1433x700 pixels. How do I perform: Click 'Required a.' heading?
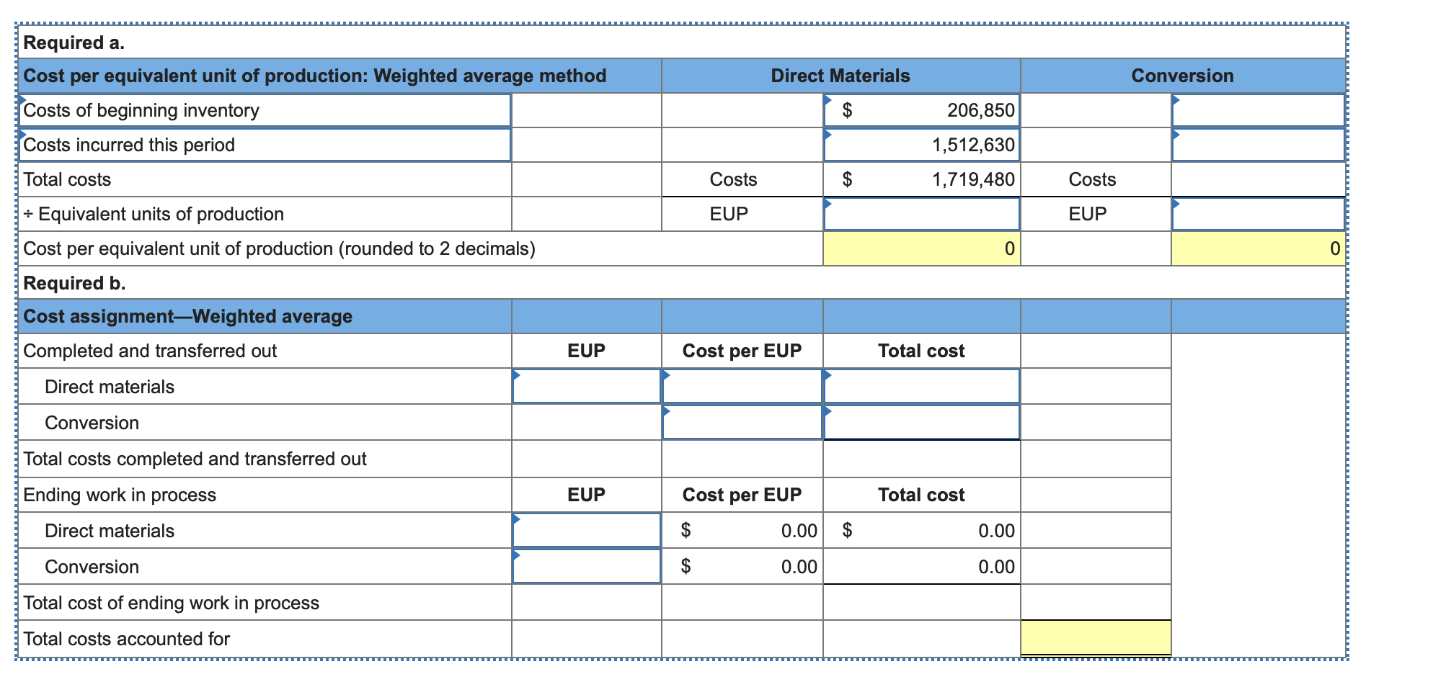74,42
